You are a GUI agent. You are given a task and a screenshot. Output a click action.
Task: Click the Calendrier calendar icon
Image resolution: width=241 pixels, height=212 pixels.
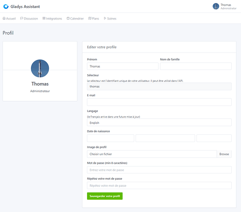(68, 18)
